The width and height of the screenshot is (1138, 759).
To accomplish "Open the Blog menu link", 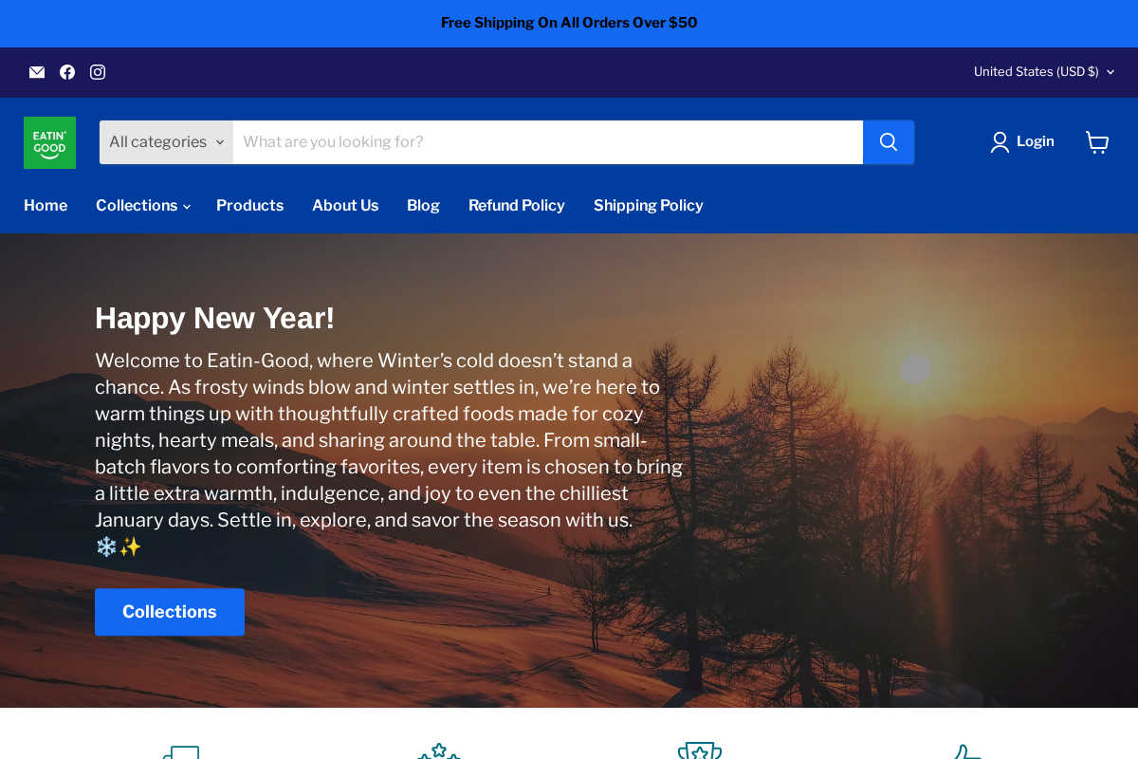I will coord(423,206).
